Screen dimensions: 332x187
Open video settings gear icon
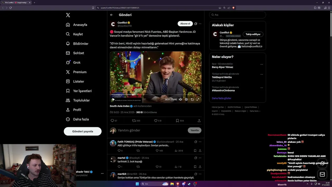click(186, 99)
